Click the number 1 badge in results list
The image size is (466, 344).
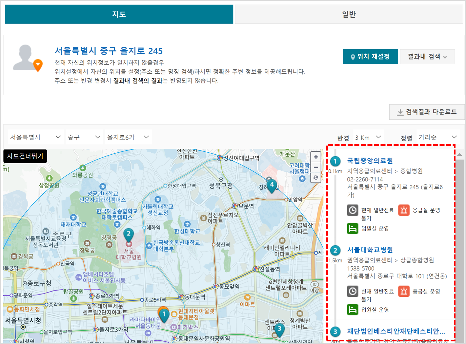pyautogui.click(x=335, y=161)
